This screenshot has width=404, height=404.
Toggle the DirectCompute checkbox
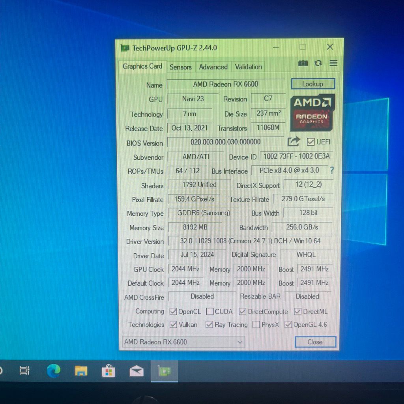(x=242, y=312)
